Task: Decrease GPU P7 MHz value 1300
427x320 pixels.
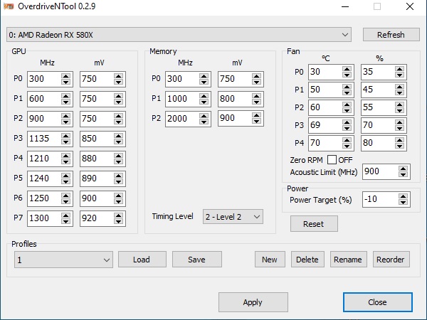Action: [66, 221]
